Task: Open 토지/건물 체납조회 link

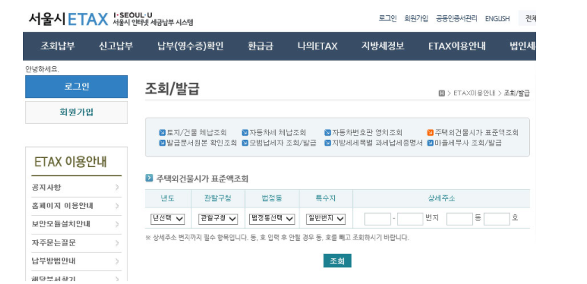Action: point(196,132)
